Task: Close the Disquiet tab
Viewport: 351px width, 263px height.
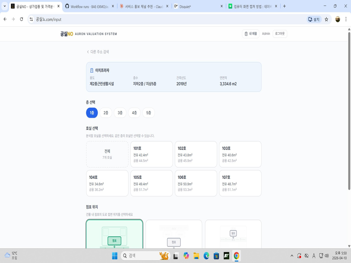Action: (221, 6)
